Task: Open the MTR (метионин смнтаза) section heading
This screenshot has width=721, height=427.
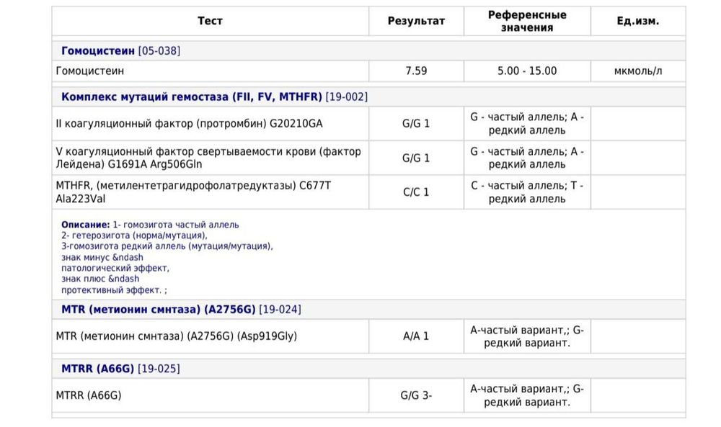Action: [x=181, y=310]
